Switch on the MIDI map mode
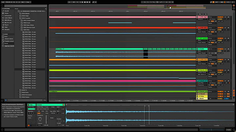 (222, 2)
